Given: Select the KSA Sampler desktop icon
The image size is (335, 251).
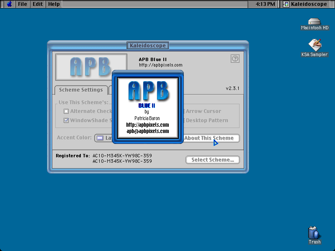Looking at the screenshot, I should pyautogui.click(x=314, y=48).
